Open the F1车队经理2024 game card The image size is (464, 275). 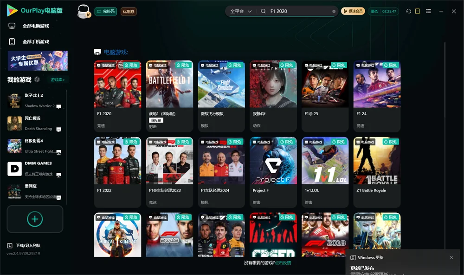pos(221,172)
